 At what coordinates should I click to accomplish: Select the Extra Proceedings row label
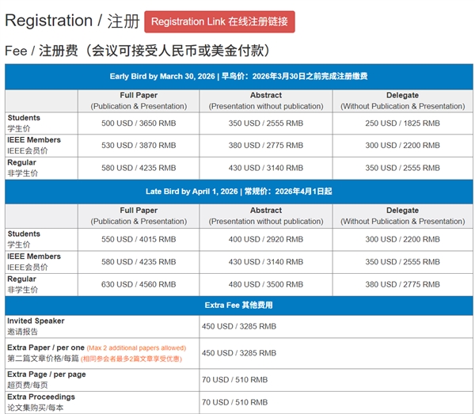click(41, 397)
